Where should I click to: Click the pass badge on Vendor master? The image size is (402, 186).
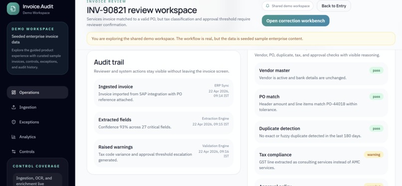377,71
